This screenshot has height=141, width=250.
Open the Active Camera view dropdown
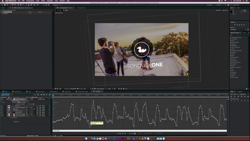[101, 89]
